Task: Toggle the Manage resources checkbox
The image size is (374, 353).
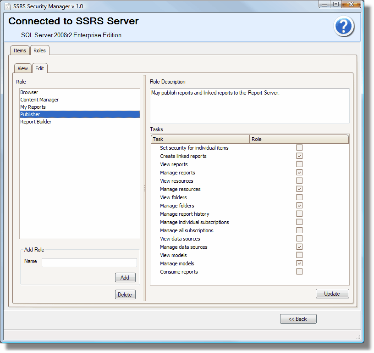Action: 299,189
